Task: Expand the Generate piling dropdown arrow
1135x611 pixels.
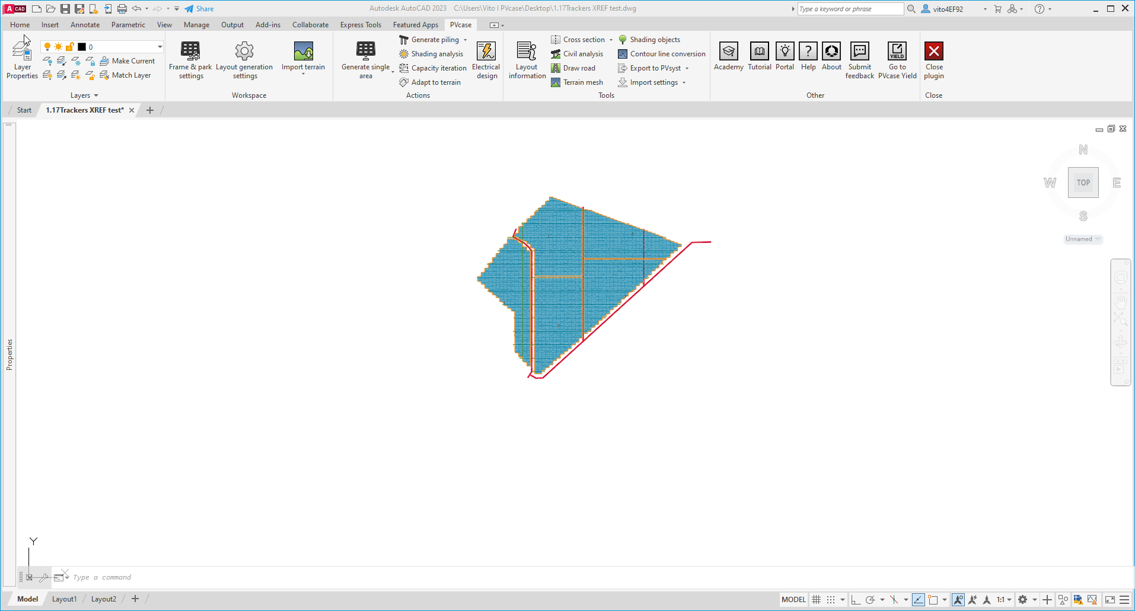Action: click(465, 40)
